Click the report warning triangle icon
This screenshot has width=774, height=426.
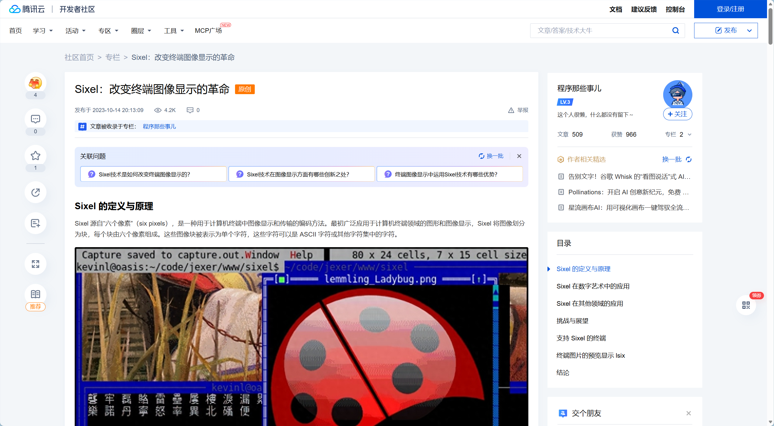click(x=511, y=110)
